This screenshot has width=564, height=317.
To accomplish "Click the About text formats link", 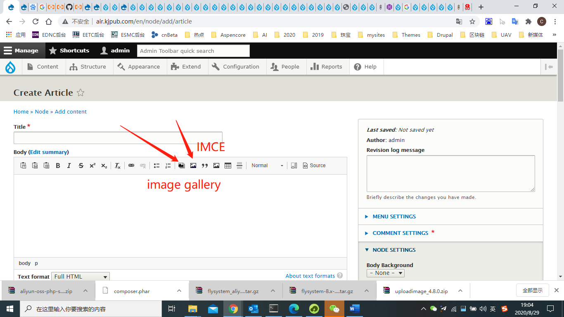I will coord(310,276).
